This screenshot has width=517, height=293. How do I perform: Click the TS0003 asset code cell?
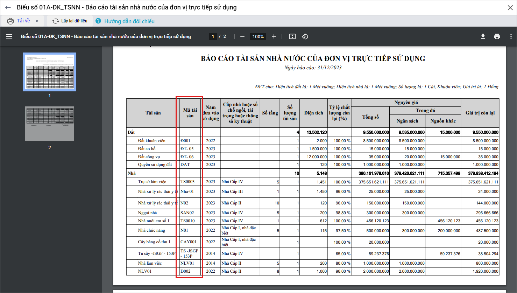click(187, 182)
